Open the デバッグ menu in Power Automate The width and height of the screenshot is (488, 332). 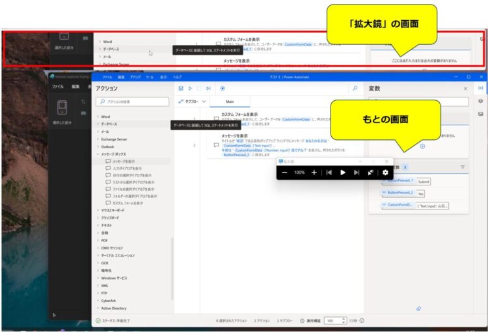(135, 77)
